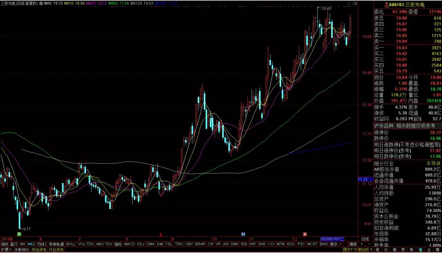442x253 pixels.
Task: Click the 财 financial event marker
Action: 243,234
